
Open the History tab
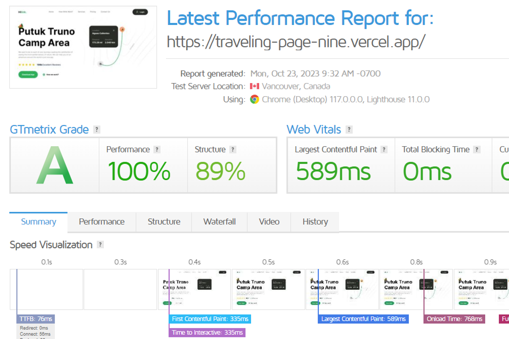pos(315,222)
